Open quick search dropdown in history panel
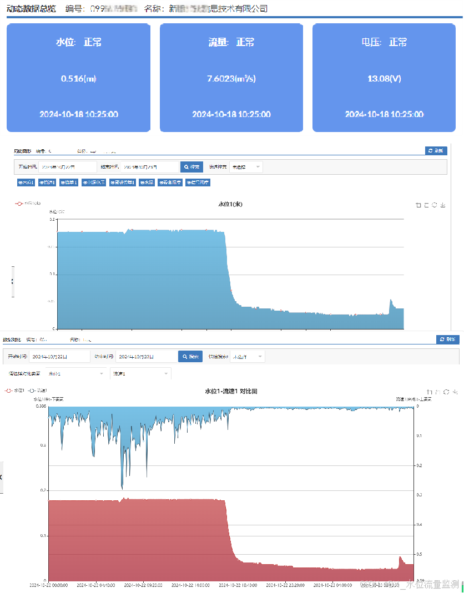 pos(246,167)
